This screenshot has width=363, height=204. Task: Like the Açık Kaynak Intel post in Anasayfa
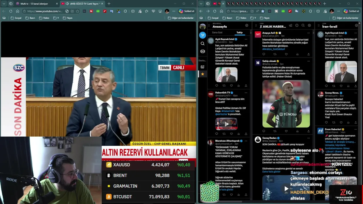(231, 86)
